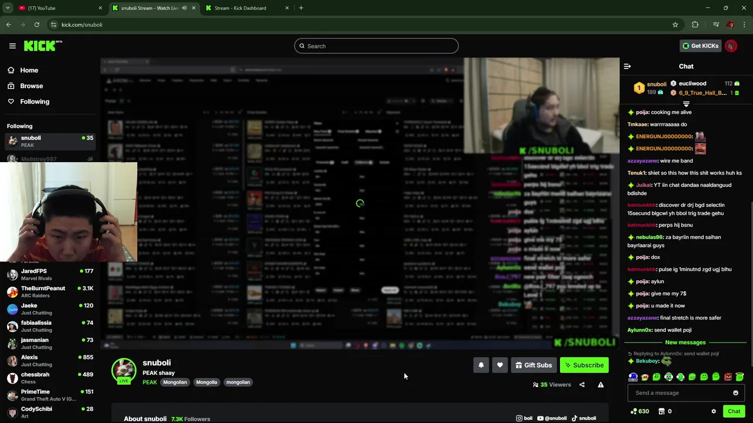This screenshot has height=423, width=753.
Task: Open PrimeTime channel in sidebar
Action: click(x=50, y=395)
